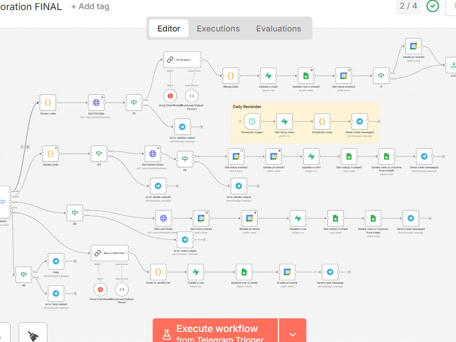The height and width of the screenshot is (342, 456).
Task: Open the error update output Telegram node
Action: click(182, 127)
